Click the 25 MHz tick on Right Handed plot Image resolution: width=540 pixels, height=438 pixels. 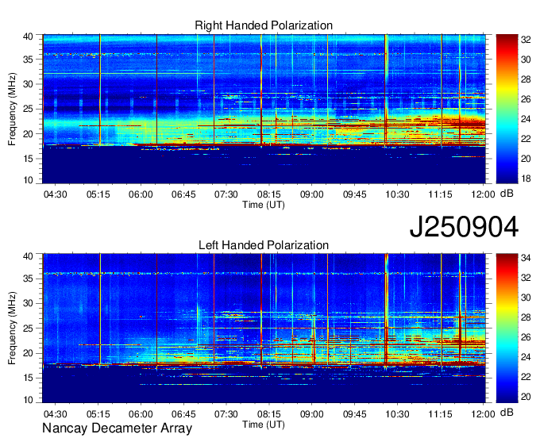(x=28, y=109)
